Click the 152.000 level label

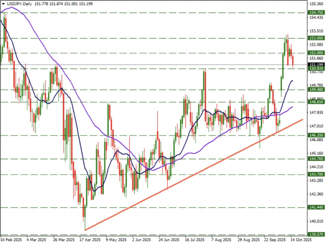coord(316,53)
